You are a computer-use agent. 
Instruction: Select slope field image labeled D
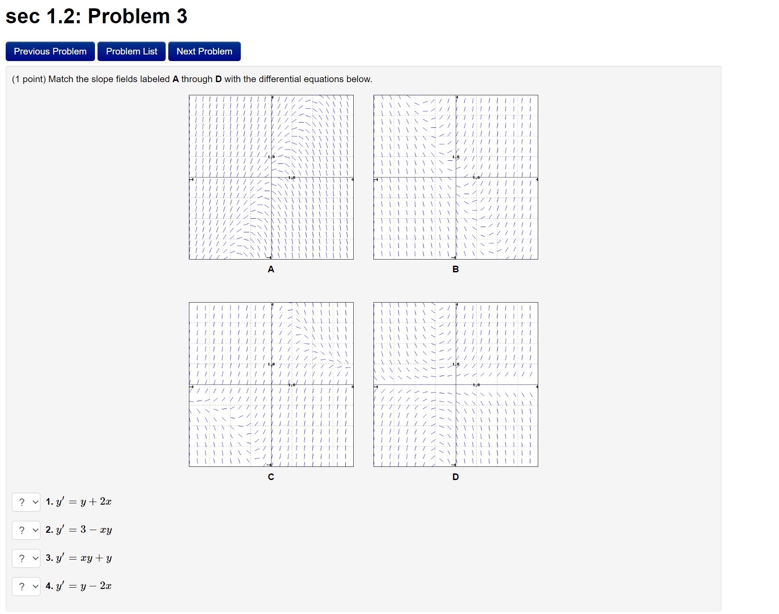455,384
